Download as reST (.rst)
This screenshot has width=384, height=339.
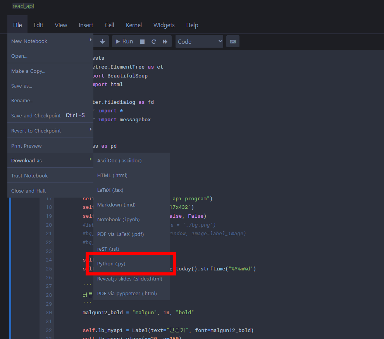click(x=131, y=249)
